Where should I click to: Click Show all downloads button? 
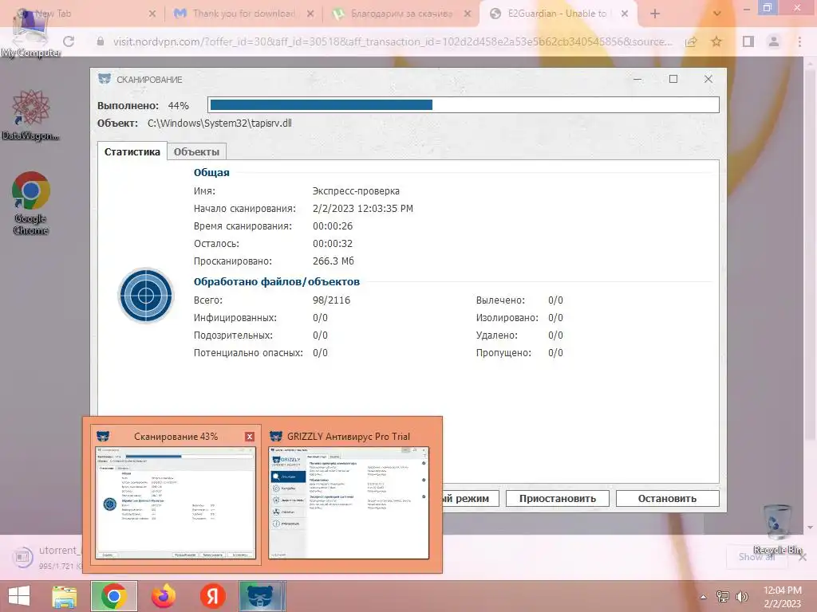tap(756, 557)
